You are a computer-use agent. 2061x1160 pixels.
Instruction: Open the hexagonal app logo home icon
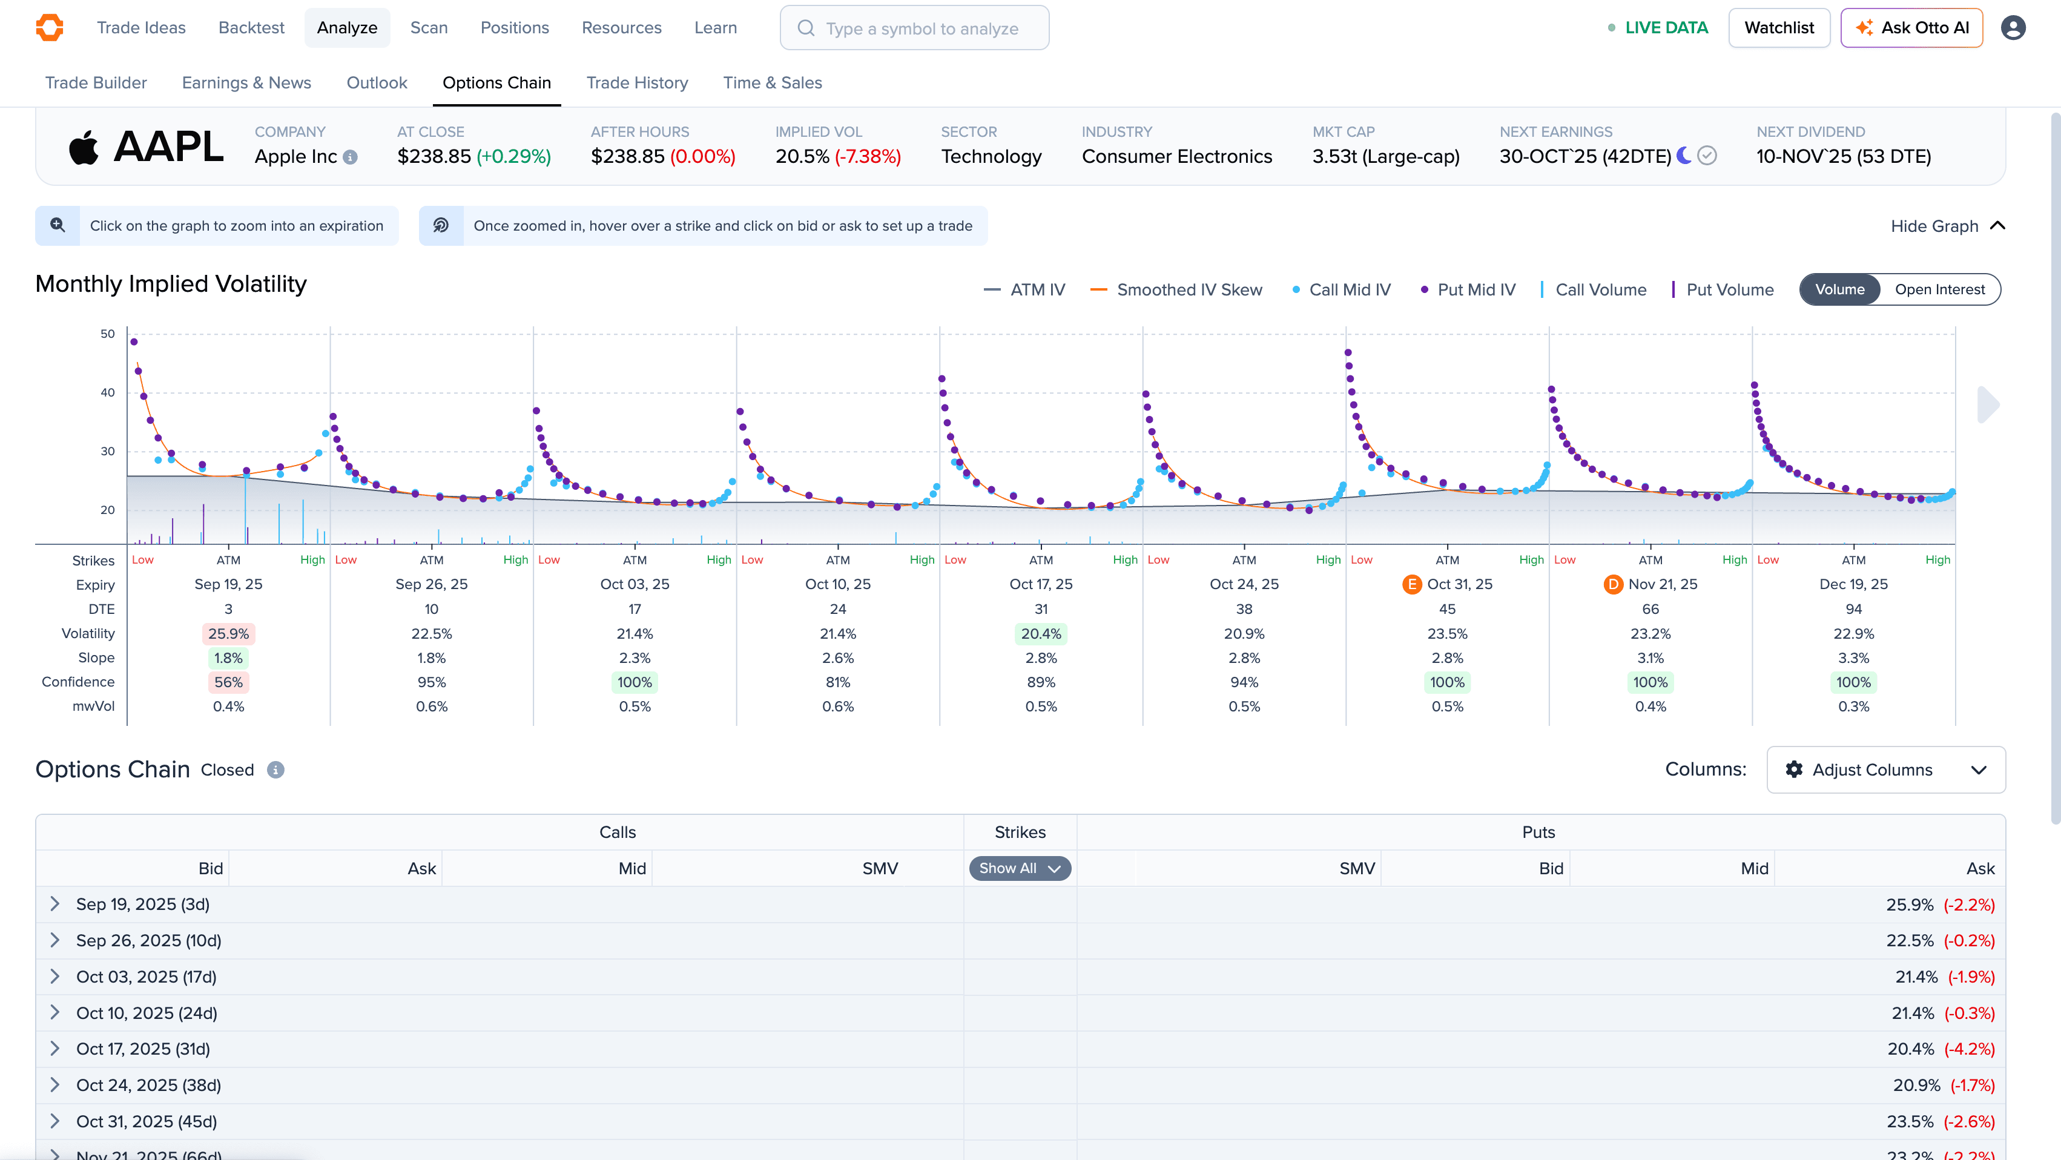click(50, 27)
